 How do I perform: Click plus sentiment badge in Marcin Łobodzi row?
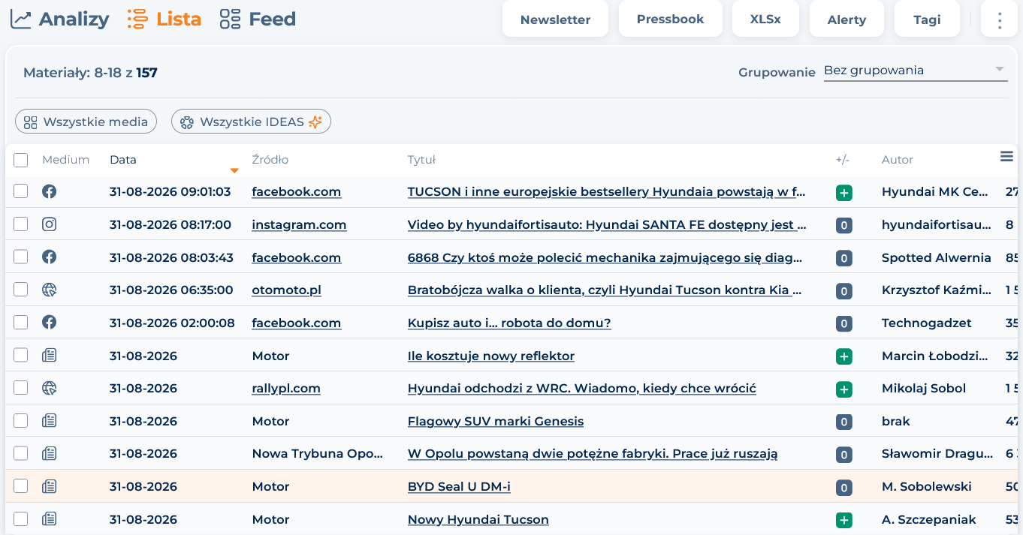pyautogui.click(x=844, y=356)
